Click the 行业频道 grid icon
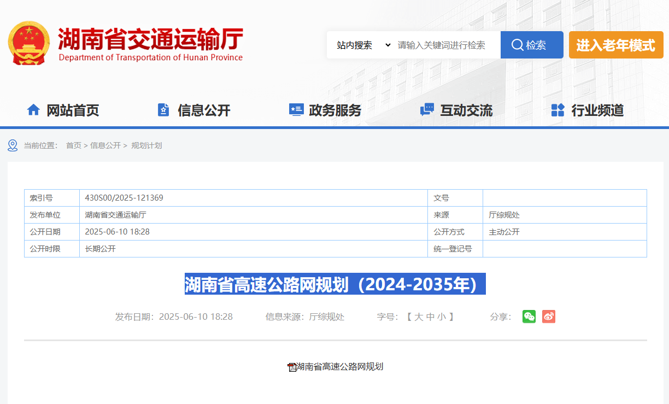Viewport: 669px width, 404px height. [x=558, y=109]
